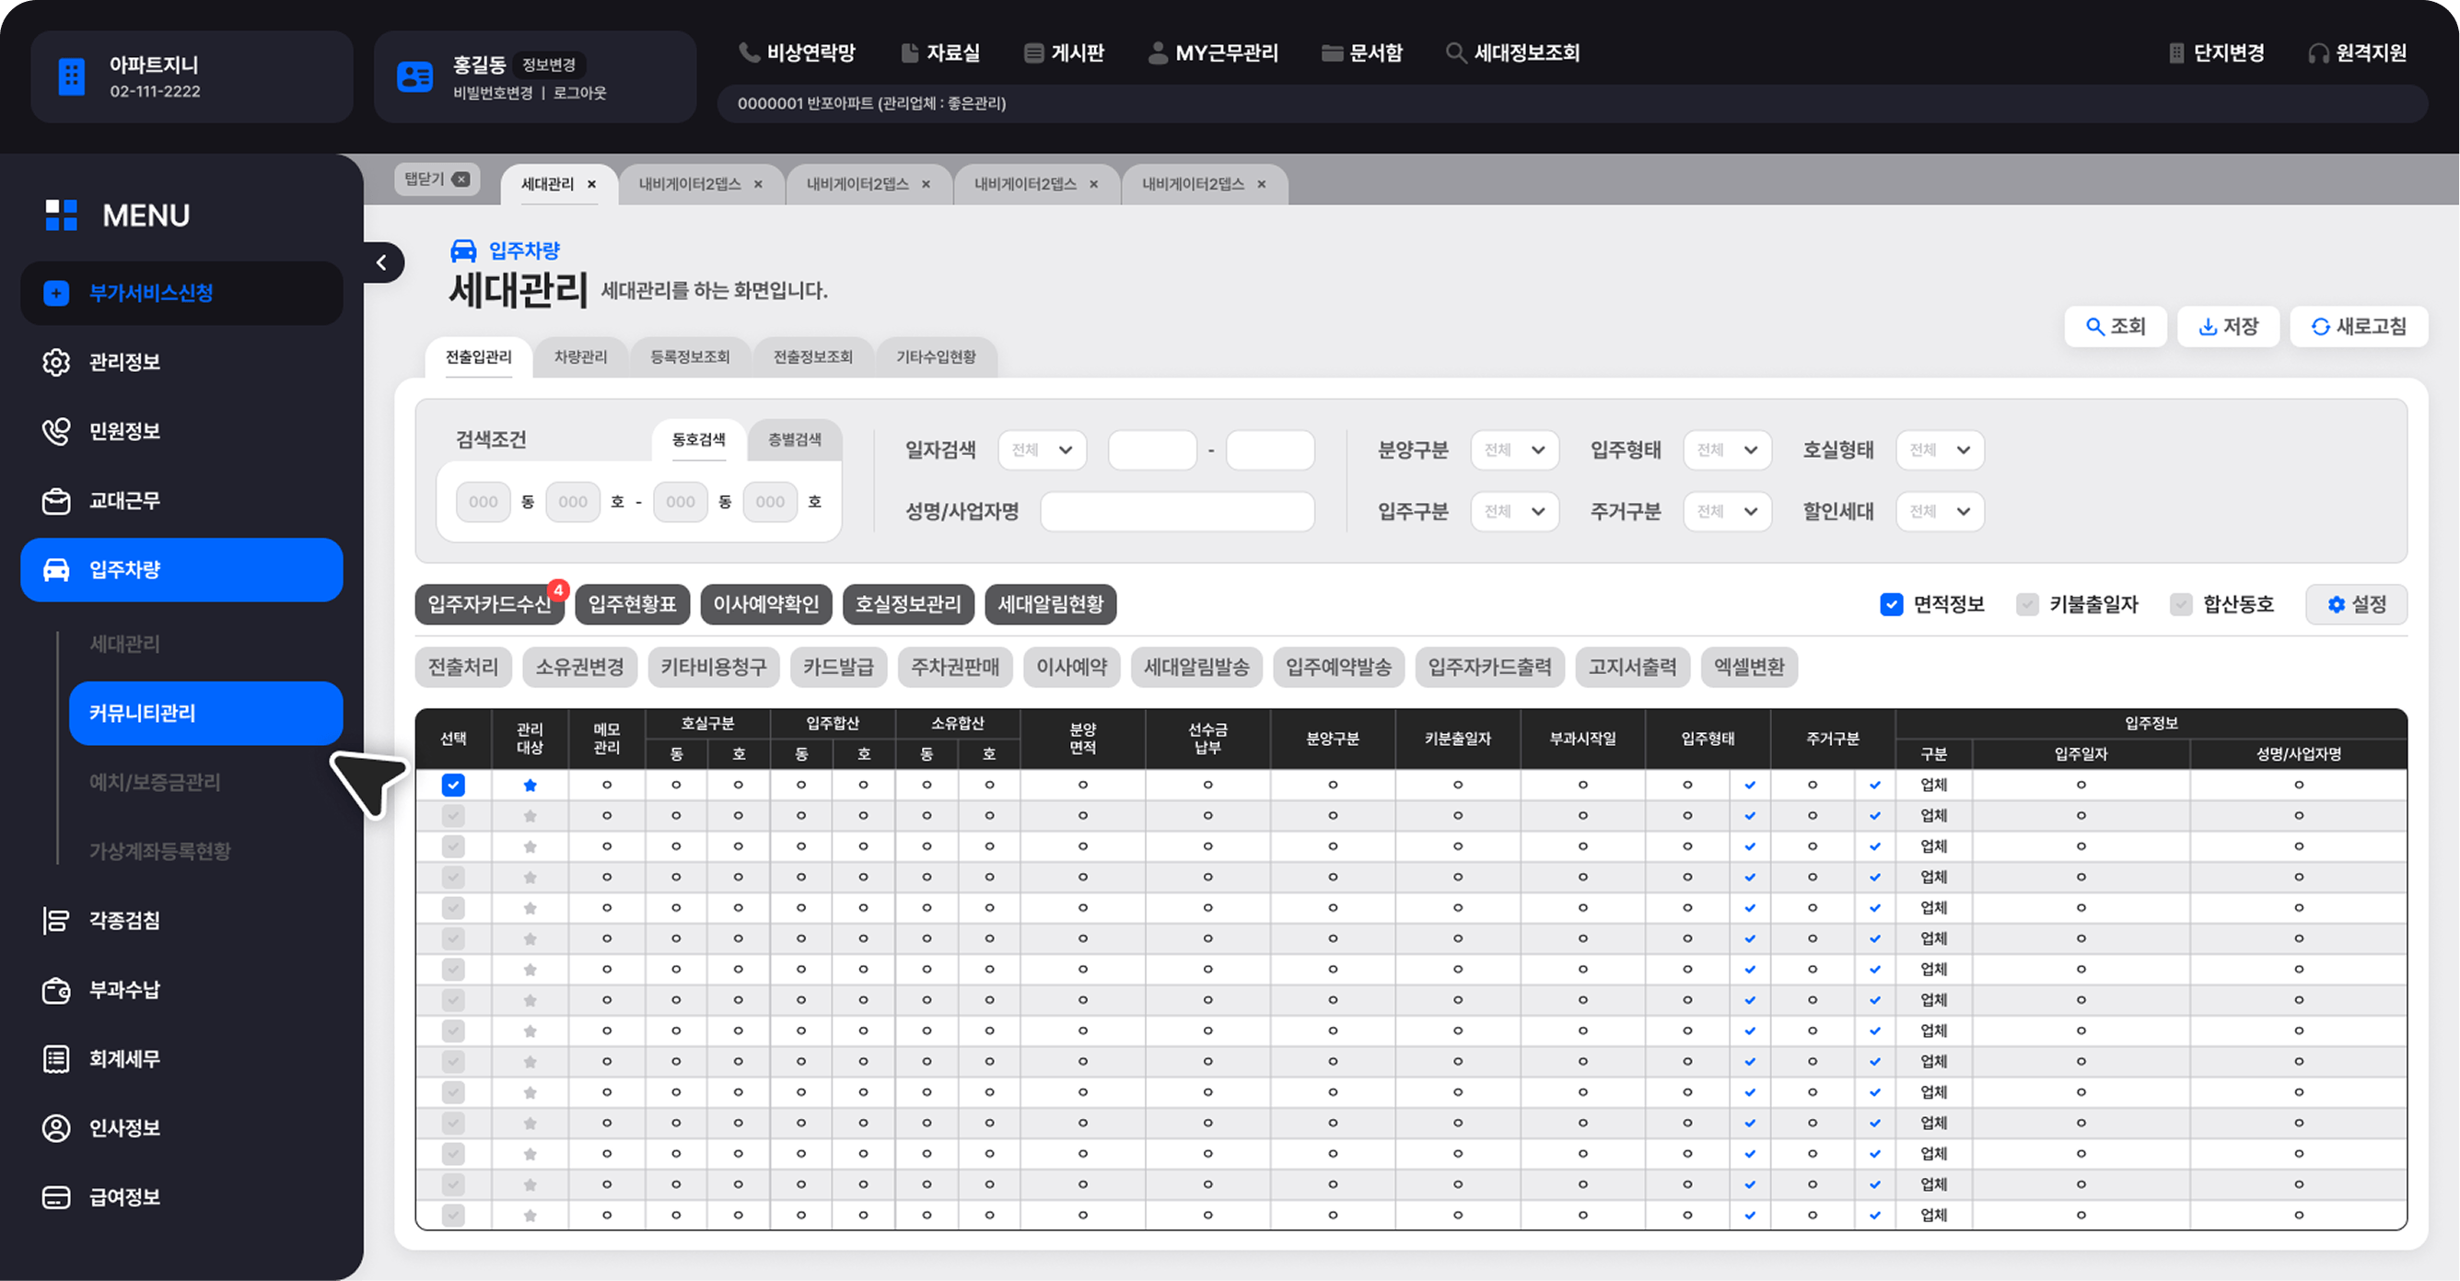This screenshot has width=2460, height=1281.
Task: Open the 입주구분 filter dropdown
Action: pyautogui.click(x=1514, y=512)
